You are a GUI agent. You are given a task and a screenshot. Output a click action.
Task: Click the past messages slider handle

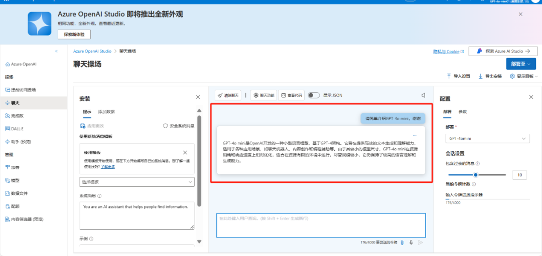point(476,175)
